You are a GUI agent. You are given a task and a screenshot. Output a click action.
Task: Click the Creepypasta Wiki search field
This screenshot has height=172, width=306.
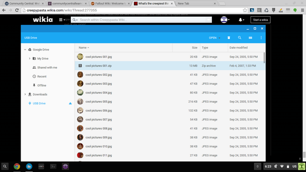click(142, 20)
